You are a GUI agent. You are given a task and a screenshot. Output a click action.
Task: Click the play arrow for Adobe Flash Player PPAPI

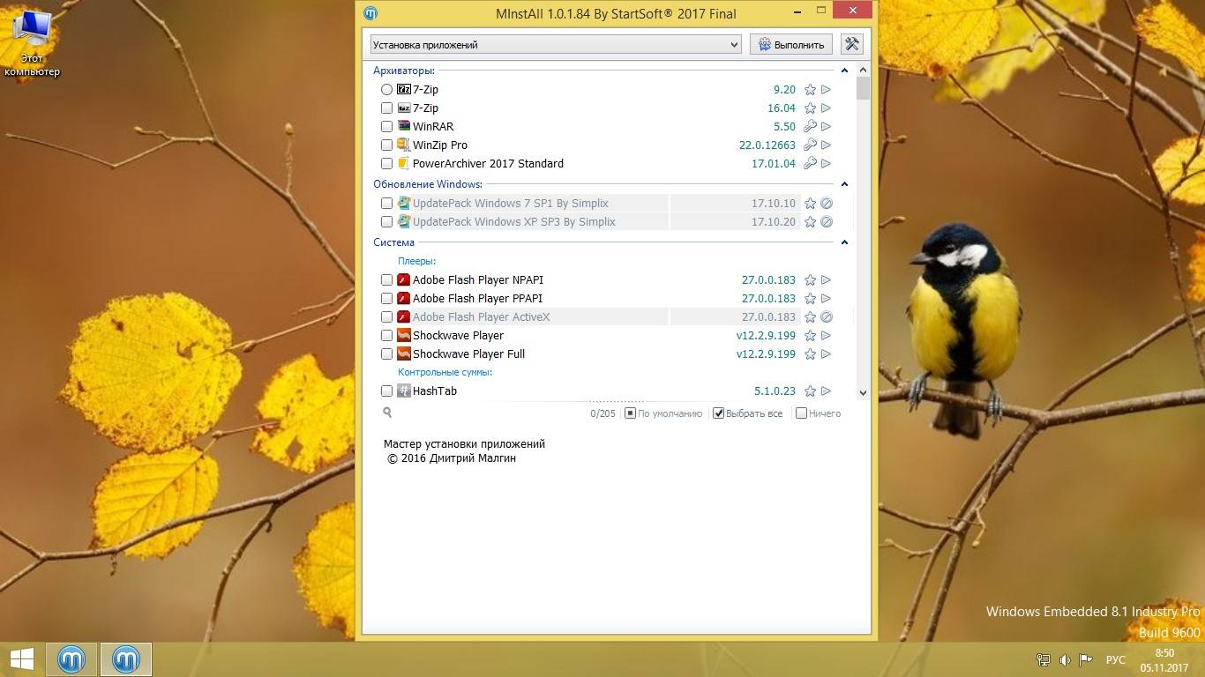(827, 299)
